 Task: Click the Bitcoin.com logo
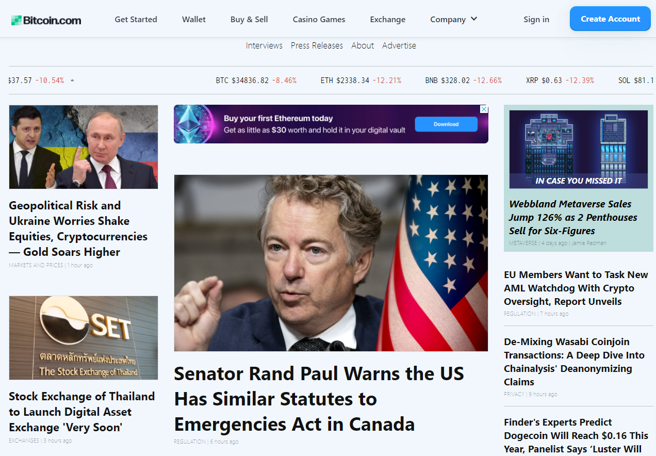(46, 20)
